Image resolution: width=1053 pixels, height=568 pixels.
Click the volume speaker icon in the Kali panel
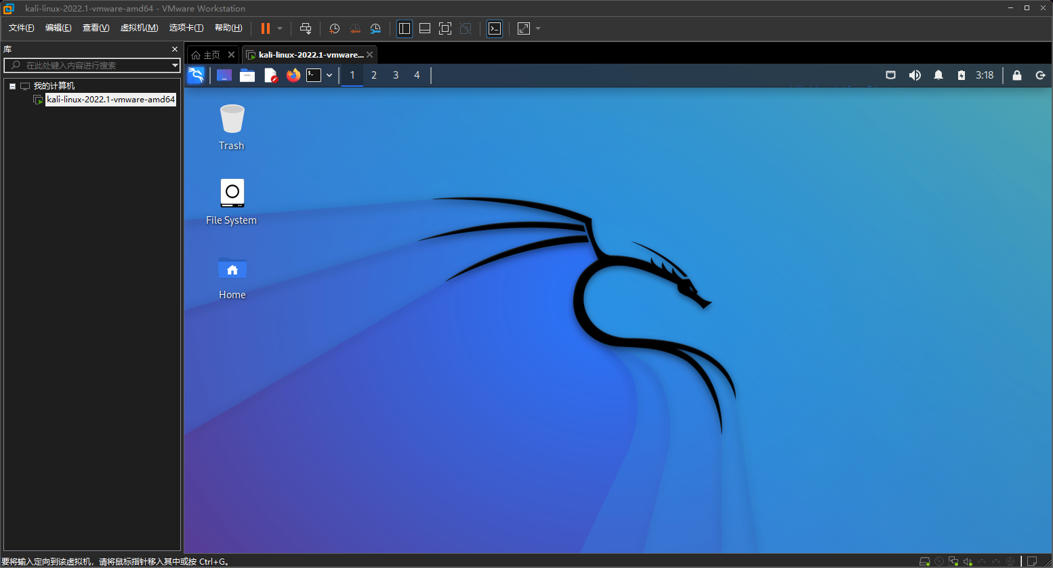click(x=915, y=75)
